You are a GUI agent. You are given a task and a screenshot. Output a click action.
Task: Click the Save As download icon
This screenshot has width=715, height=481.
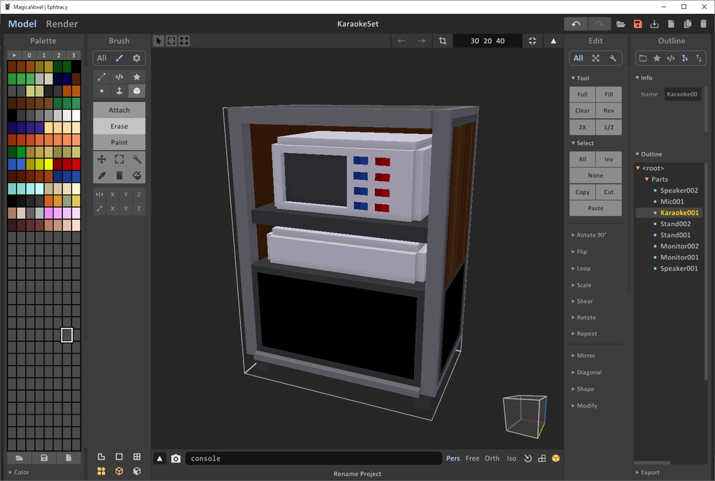(x=654, y=24)
